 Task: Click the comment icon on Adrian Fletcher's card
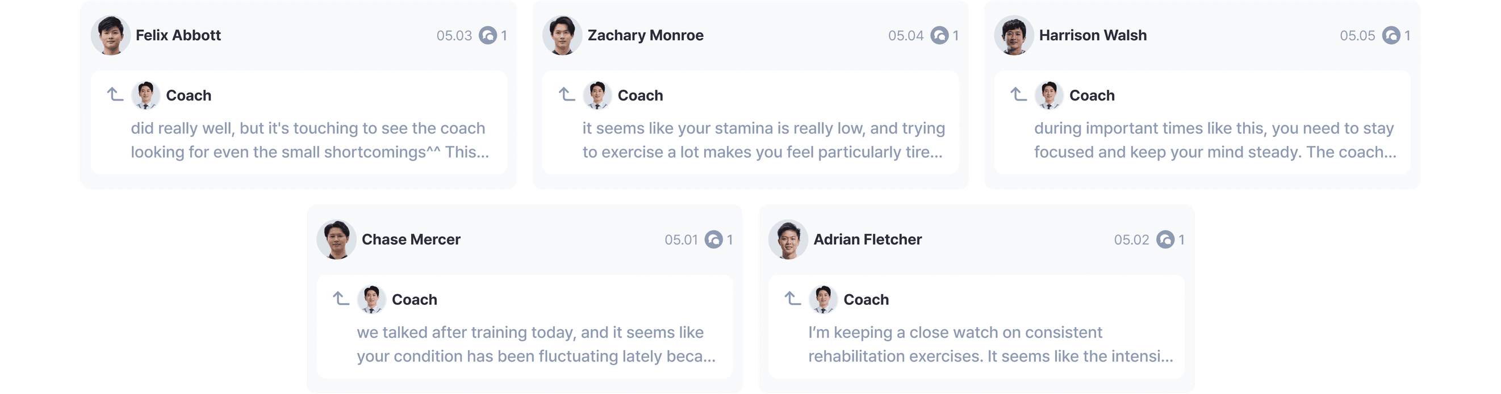pyautogui.click(x=1165, y=240)
